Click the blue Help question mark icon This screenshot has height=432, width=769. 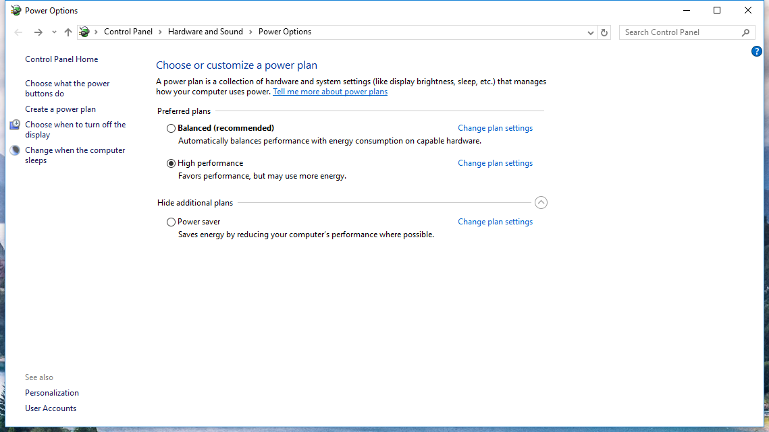click(x=757, y=51)
